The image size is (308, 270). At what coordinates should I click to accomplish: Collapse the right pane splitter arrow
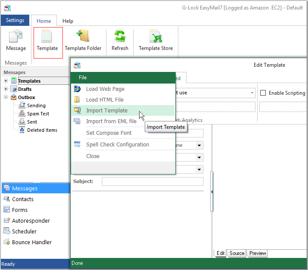click(212, 192)
